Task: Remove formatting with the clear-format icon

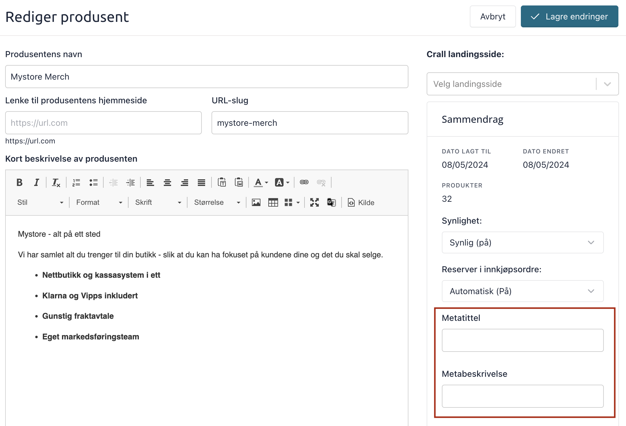Action: pos(56,182)
